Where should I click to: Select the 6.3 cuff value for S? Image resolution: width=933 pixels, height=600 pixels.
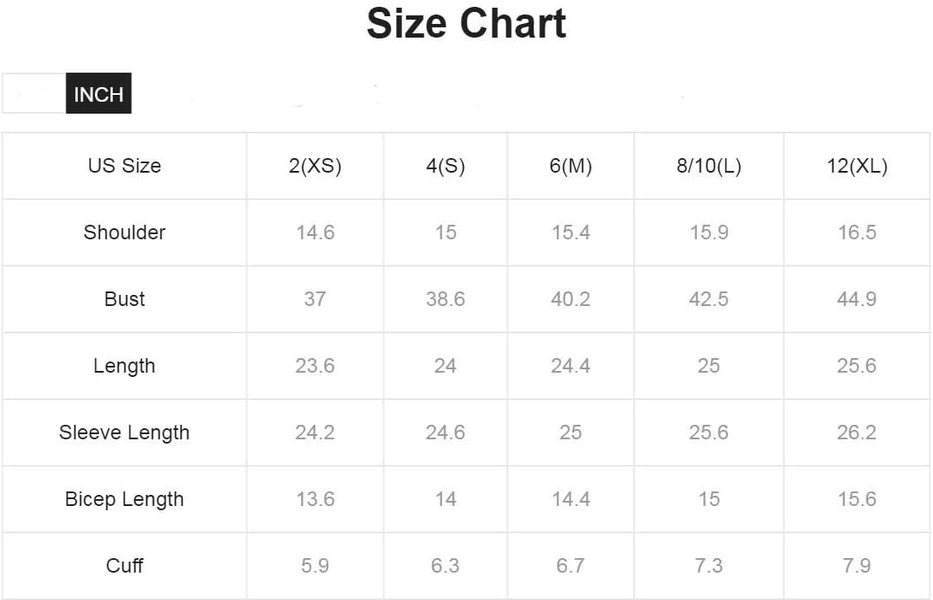coord(446,566)
